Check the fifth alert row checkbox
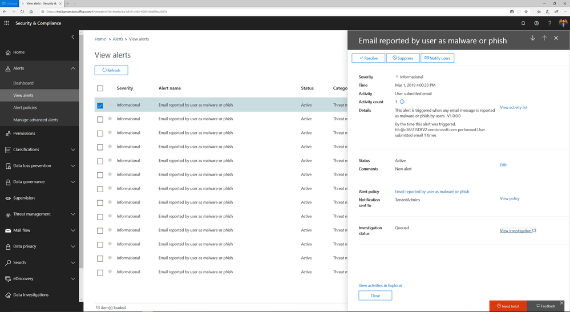 [x=100, y=161]
